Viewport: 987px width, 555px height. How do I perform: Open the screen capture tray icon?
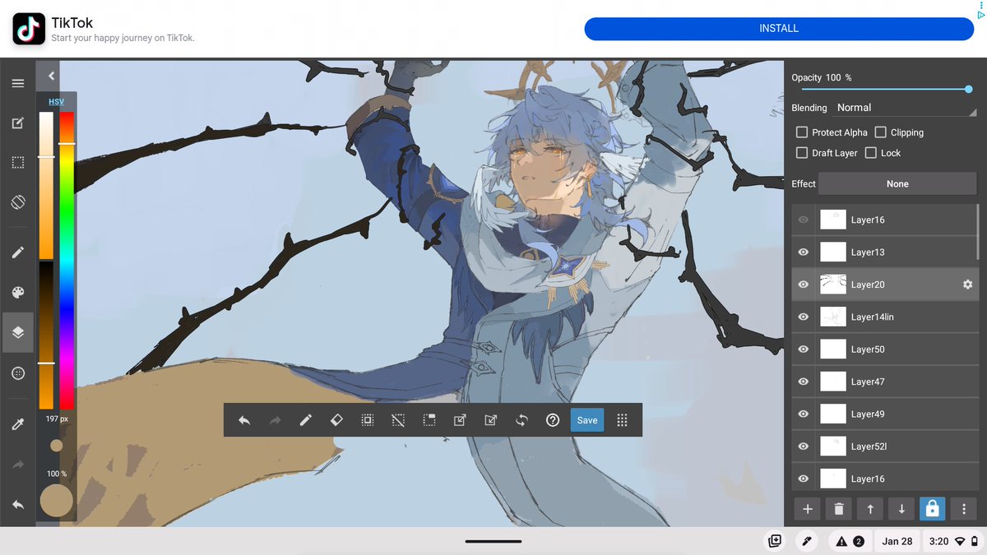774,541
